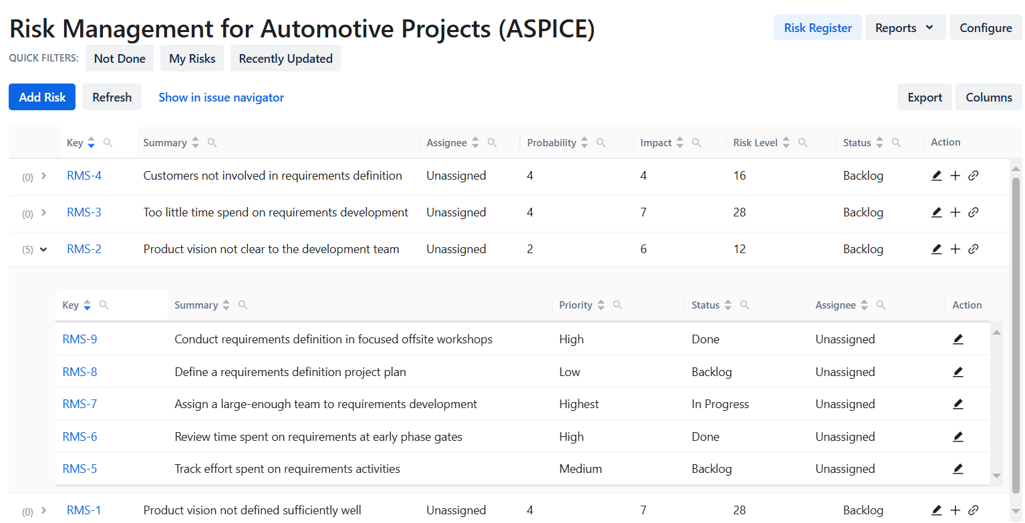This screenshot has height=523, width=1025.
Task: Click the edit pencil for sub-task RMS-7
Action: [x=958, y=404]
